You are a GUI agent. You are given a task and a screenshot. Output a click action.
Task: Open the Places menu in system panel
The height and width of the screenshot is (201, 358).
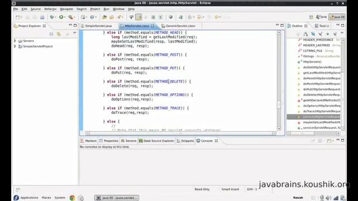coord(46,198)
